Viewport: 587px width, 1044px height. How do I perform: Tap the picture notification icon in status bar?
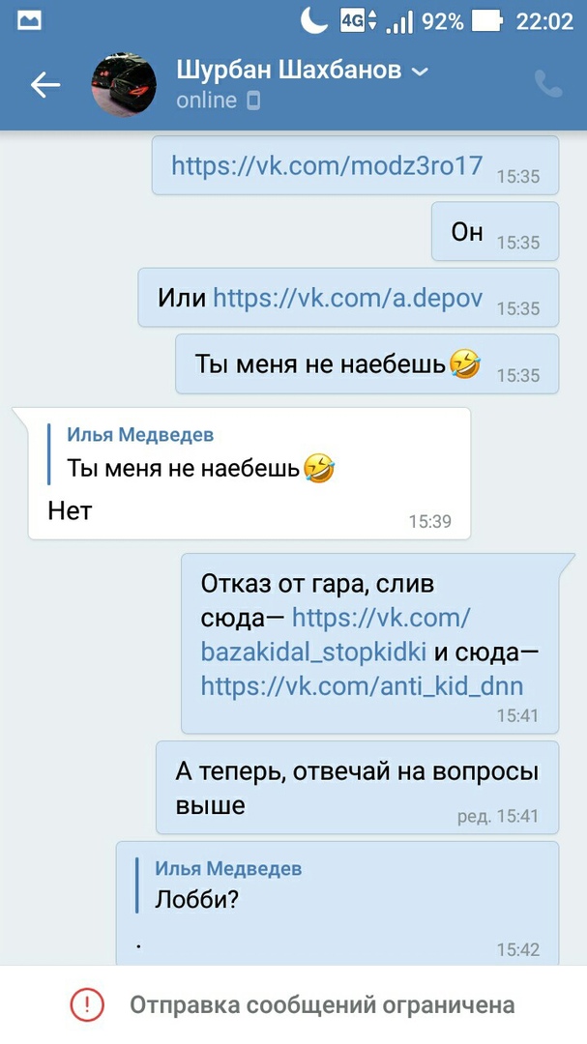[x=29, y=21]
